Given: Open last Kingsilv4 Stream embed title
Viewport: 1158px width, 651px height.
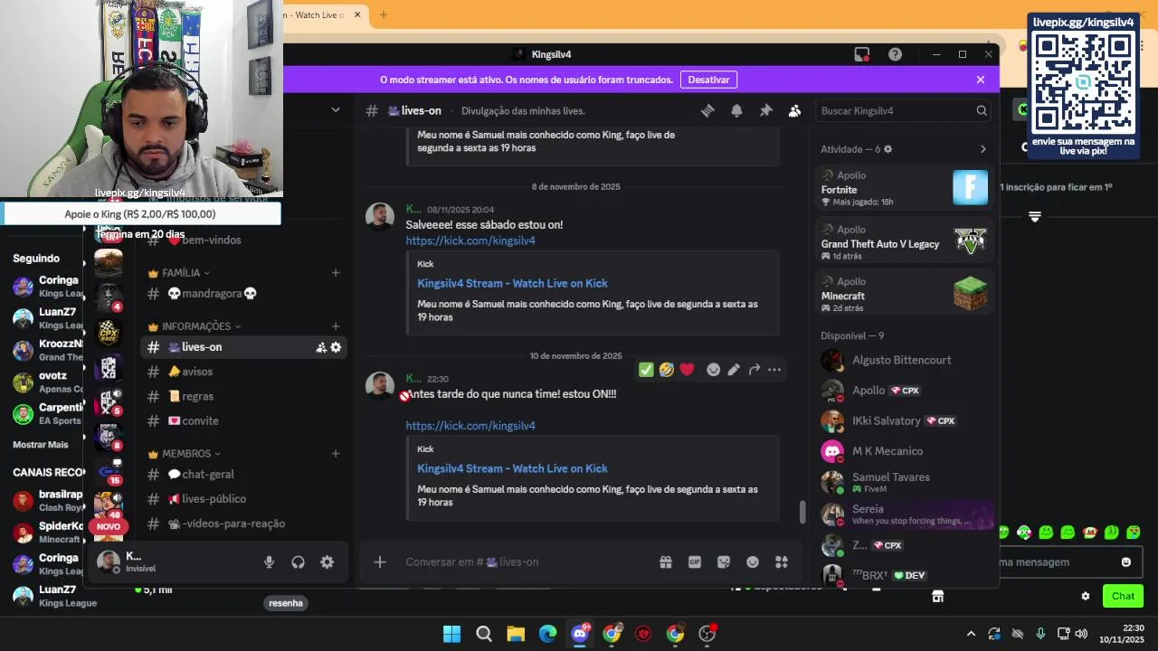Looking at the screenshot, I should tap(512, 468).
